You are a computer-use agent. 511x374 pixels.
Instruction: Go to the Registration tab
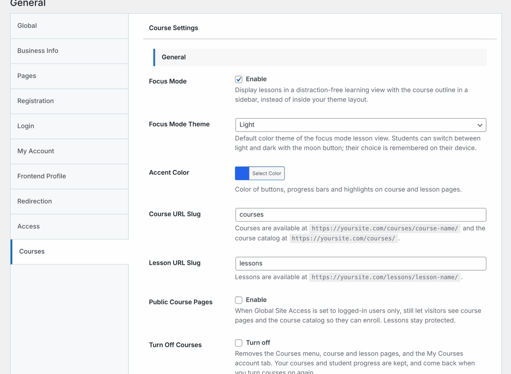(69, 101)
